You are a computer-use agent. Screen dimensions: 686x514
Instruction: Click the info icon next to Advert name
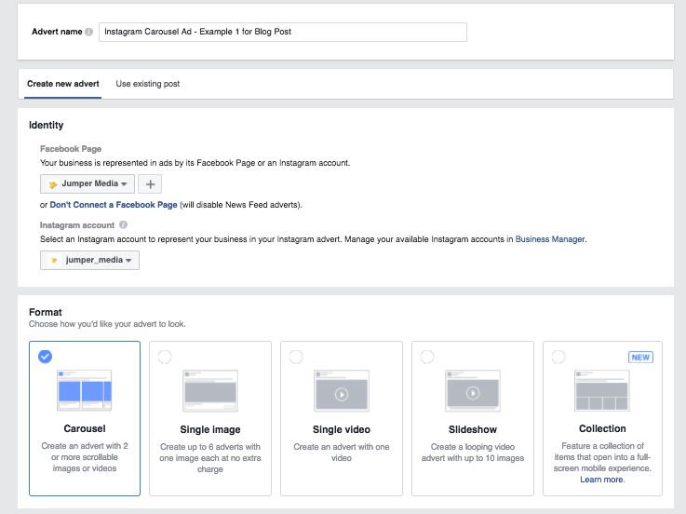(89, 32)
